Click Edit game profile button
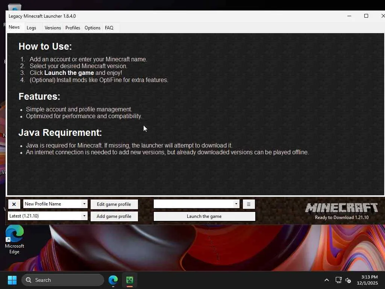385x289 pixels. pyautogui.click(x=114, y=204)
